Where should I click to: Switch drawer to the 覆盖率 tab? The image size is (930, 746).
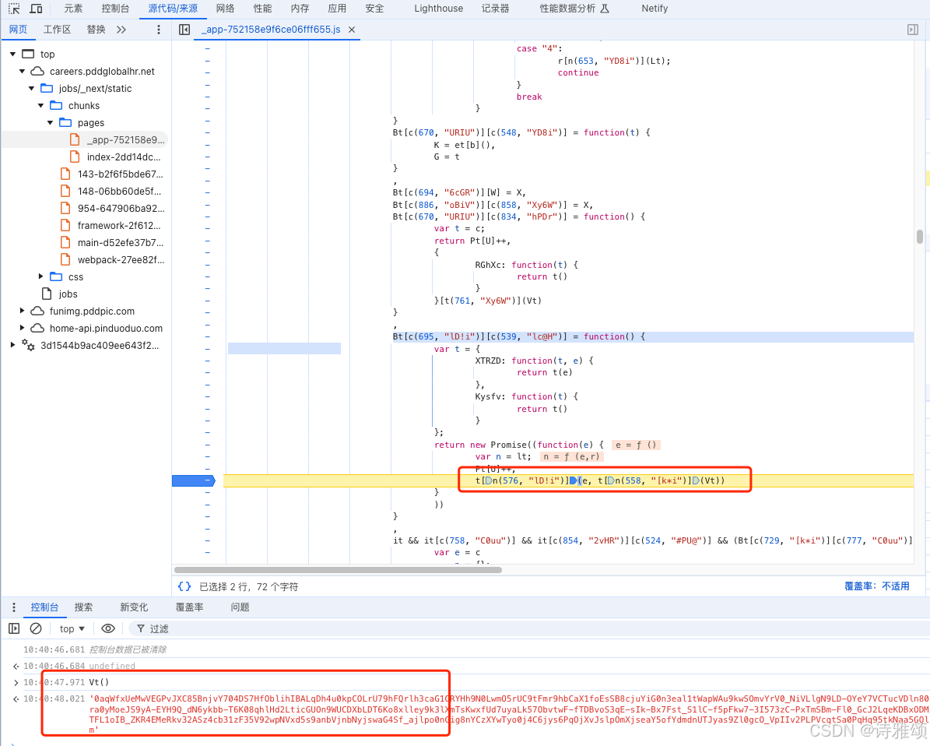[x=189, y=607]
